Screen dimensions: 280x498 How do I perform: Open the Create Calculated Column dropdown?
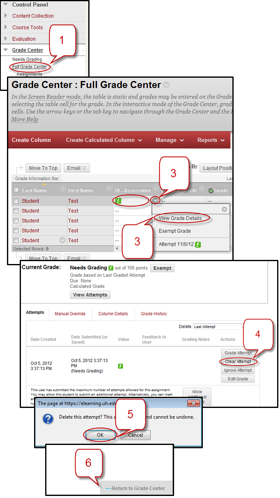point(104,140)
